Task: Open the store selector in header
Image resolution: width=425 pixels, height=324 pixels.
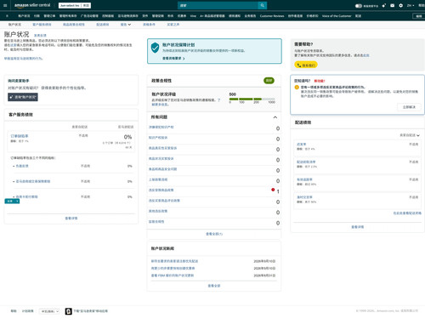Action: point(75,5)
